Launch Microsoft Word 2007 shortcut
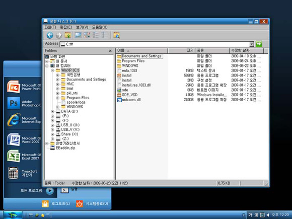Viewport: 292px width, 219px height. (24, 139)
